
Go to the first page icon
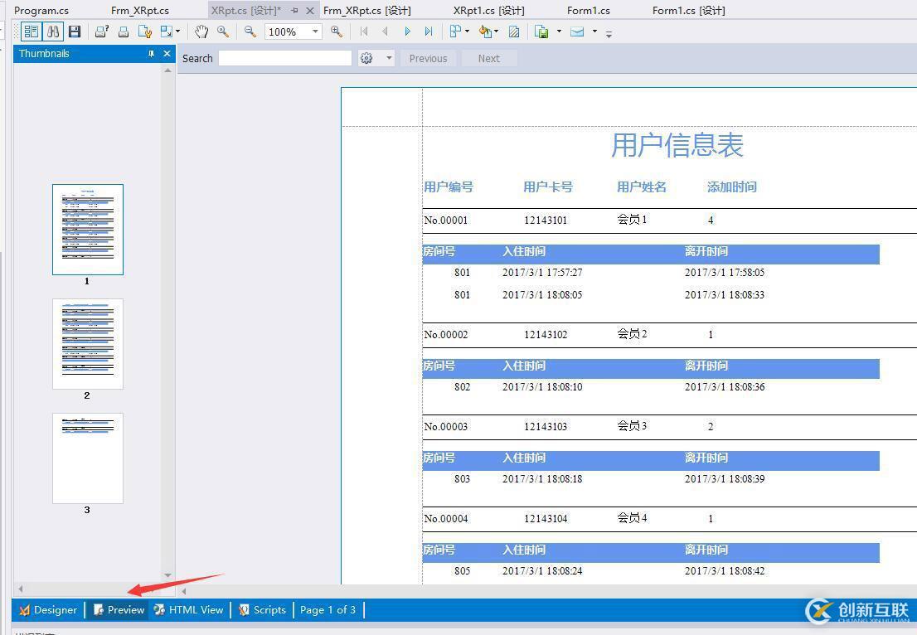[364, 32]
